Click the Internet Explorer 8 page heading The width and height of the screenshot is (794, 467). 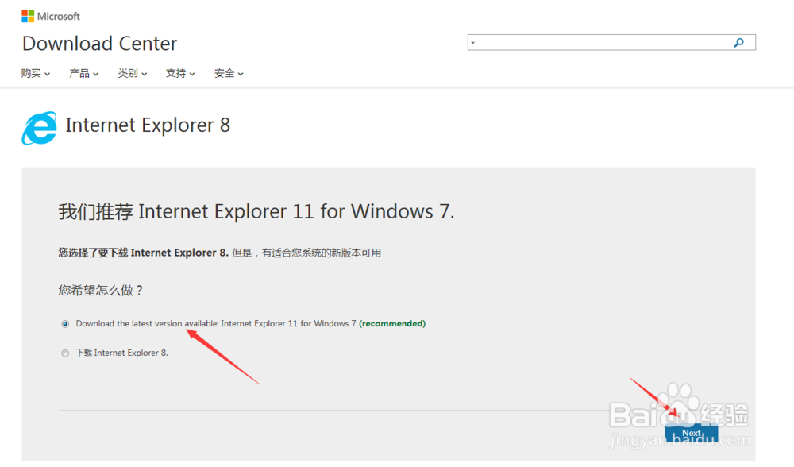[148, 125]
